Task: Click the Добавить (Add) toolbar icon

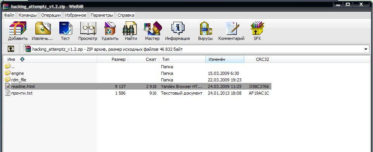Action: pos(18,28)
